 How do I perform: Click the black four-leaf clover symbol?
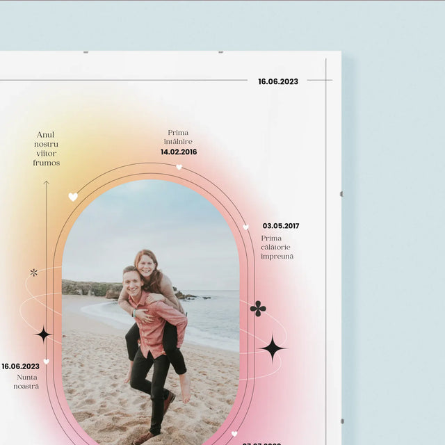coord(258,308)
